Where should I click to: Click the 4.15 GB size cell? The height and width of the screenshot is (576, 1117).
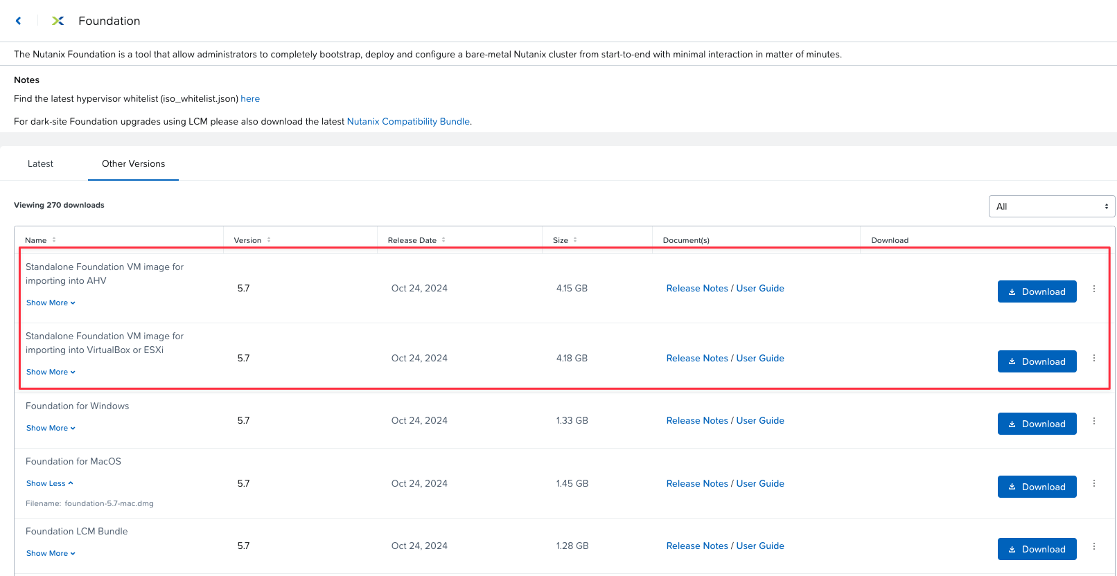572,288
